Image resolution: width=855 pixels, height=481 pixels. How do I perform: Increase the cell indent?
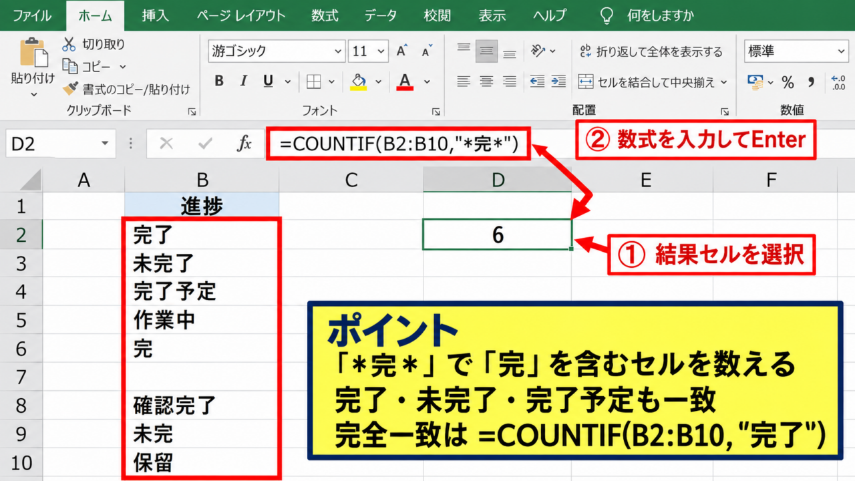558,82
